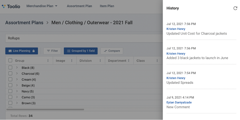Image resolution: width=240 pixels, height=120 pixels.
Task: Expand the Camo (3) group
Action: click(x=17, y=97)
